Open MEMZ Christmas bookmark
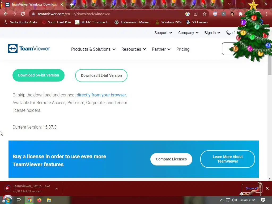 (x=93, y=22)
